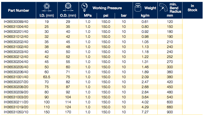Click the inner diameter circle icon

tap(47, 7)
